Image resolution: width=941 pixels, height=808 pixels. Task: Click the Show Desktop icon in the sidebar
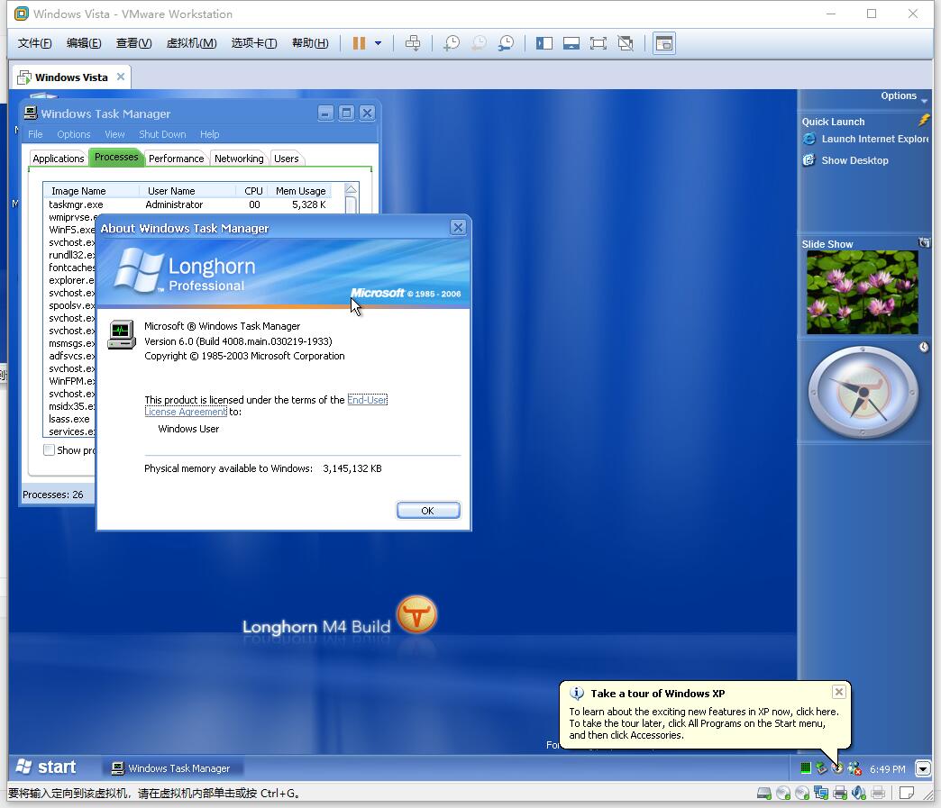(809, 160)
